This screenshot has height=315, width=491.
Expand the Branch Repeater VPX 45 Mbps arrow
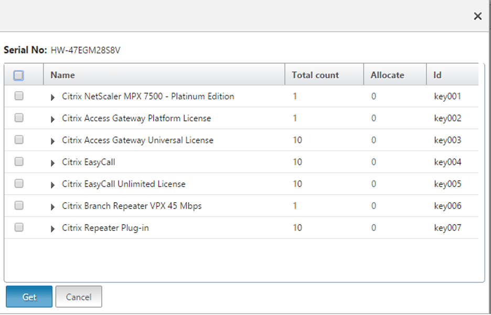52,206
